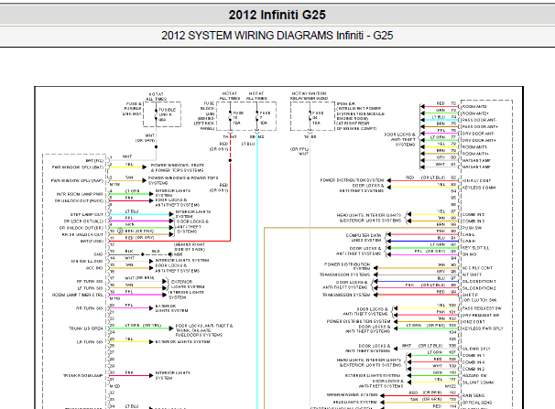Viewport: 555px width, 409px height.
Task: Click the "PUSH SW" connector label
Action: 472,228
